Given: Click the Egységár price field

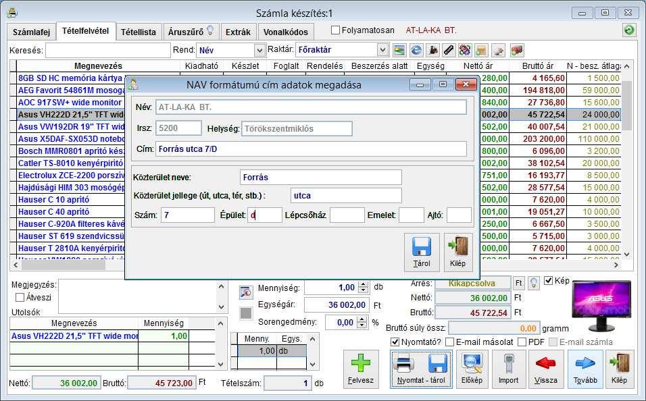Looking at the screenshot, I should pos(337,305).
